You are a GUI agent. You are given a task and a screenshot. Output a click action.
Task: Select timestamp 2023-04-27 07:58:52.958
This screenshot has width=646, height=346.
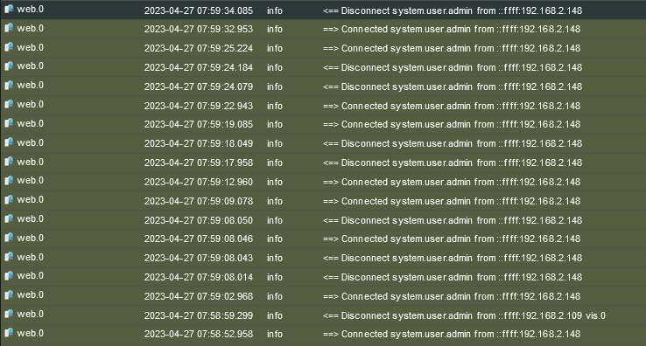point(199,334)
